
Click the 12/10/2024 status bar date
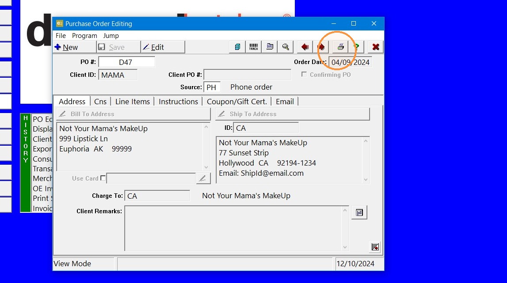pyautogui.click(x=355, y=264)
